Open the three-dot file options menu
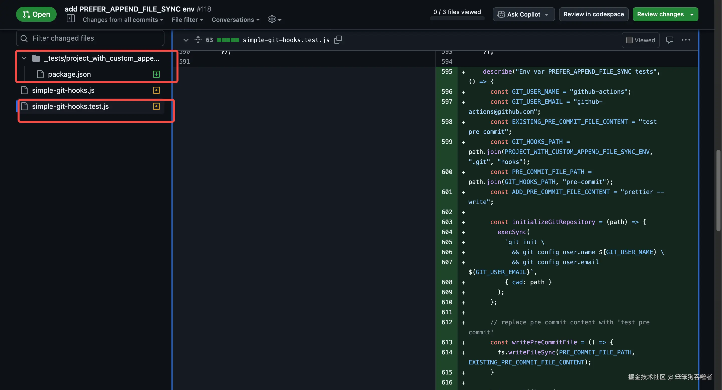 pos(686,40)
